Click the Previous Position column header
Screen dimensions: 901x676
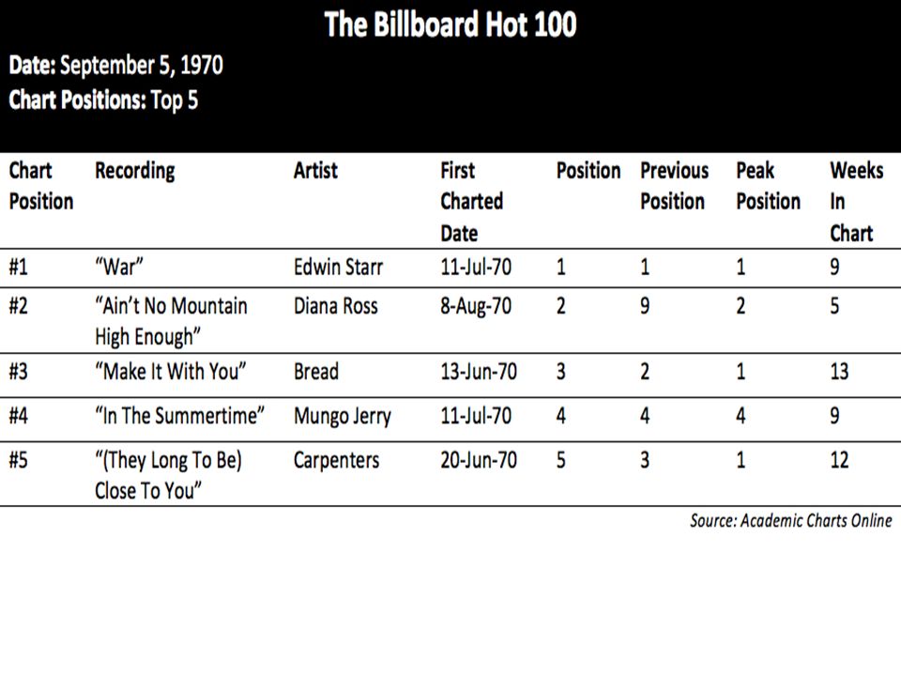pos(675,186)
